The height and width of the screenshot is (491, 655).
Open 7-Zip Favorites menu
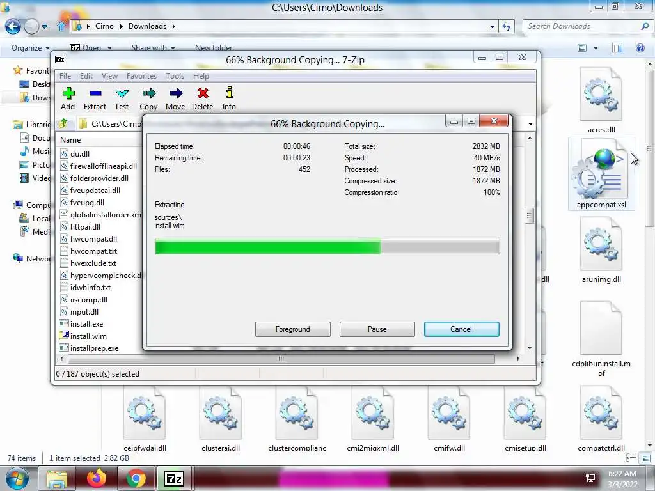(141, 76)
